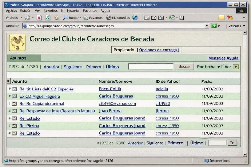Click the yellow arrow button next to Ver
Image resolution: width=251 pixels, height=167 pixels.
click(x=236, y=67)
